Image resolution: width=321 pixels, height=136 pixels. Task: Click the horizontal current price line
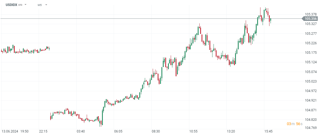pos(136,19)
